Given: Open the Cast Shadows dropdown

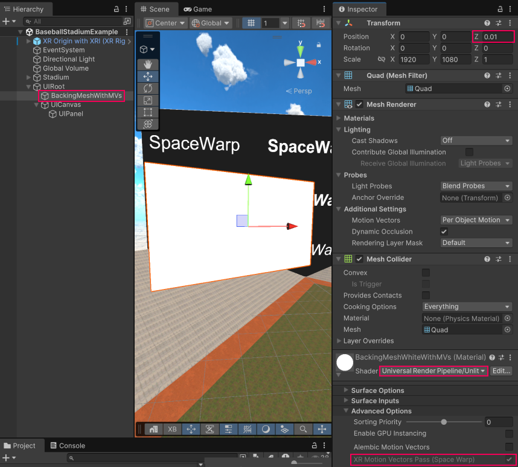Looking at the screenshot, I should (x=476, y=140).
